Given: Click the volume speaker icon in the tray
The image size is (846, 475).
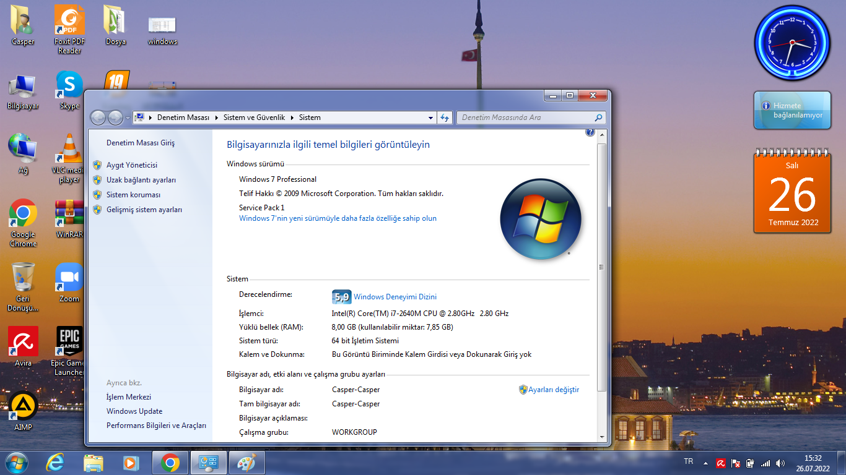Looking at the screenshot, I should (x=780, y=463).
